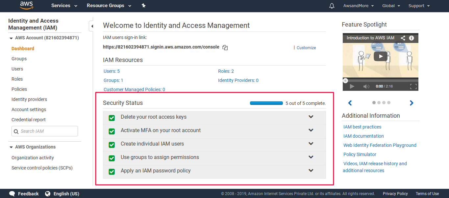
Task: Click green check for Use groups to assign permissions
Action: pyautogui.click(x=112, y=158)
